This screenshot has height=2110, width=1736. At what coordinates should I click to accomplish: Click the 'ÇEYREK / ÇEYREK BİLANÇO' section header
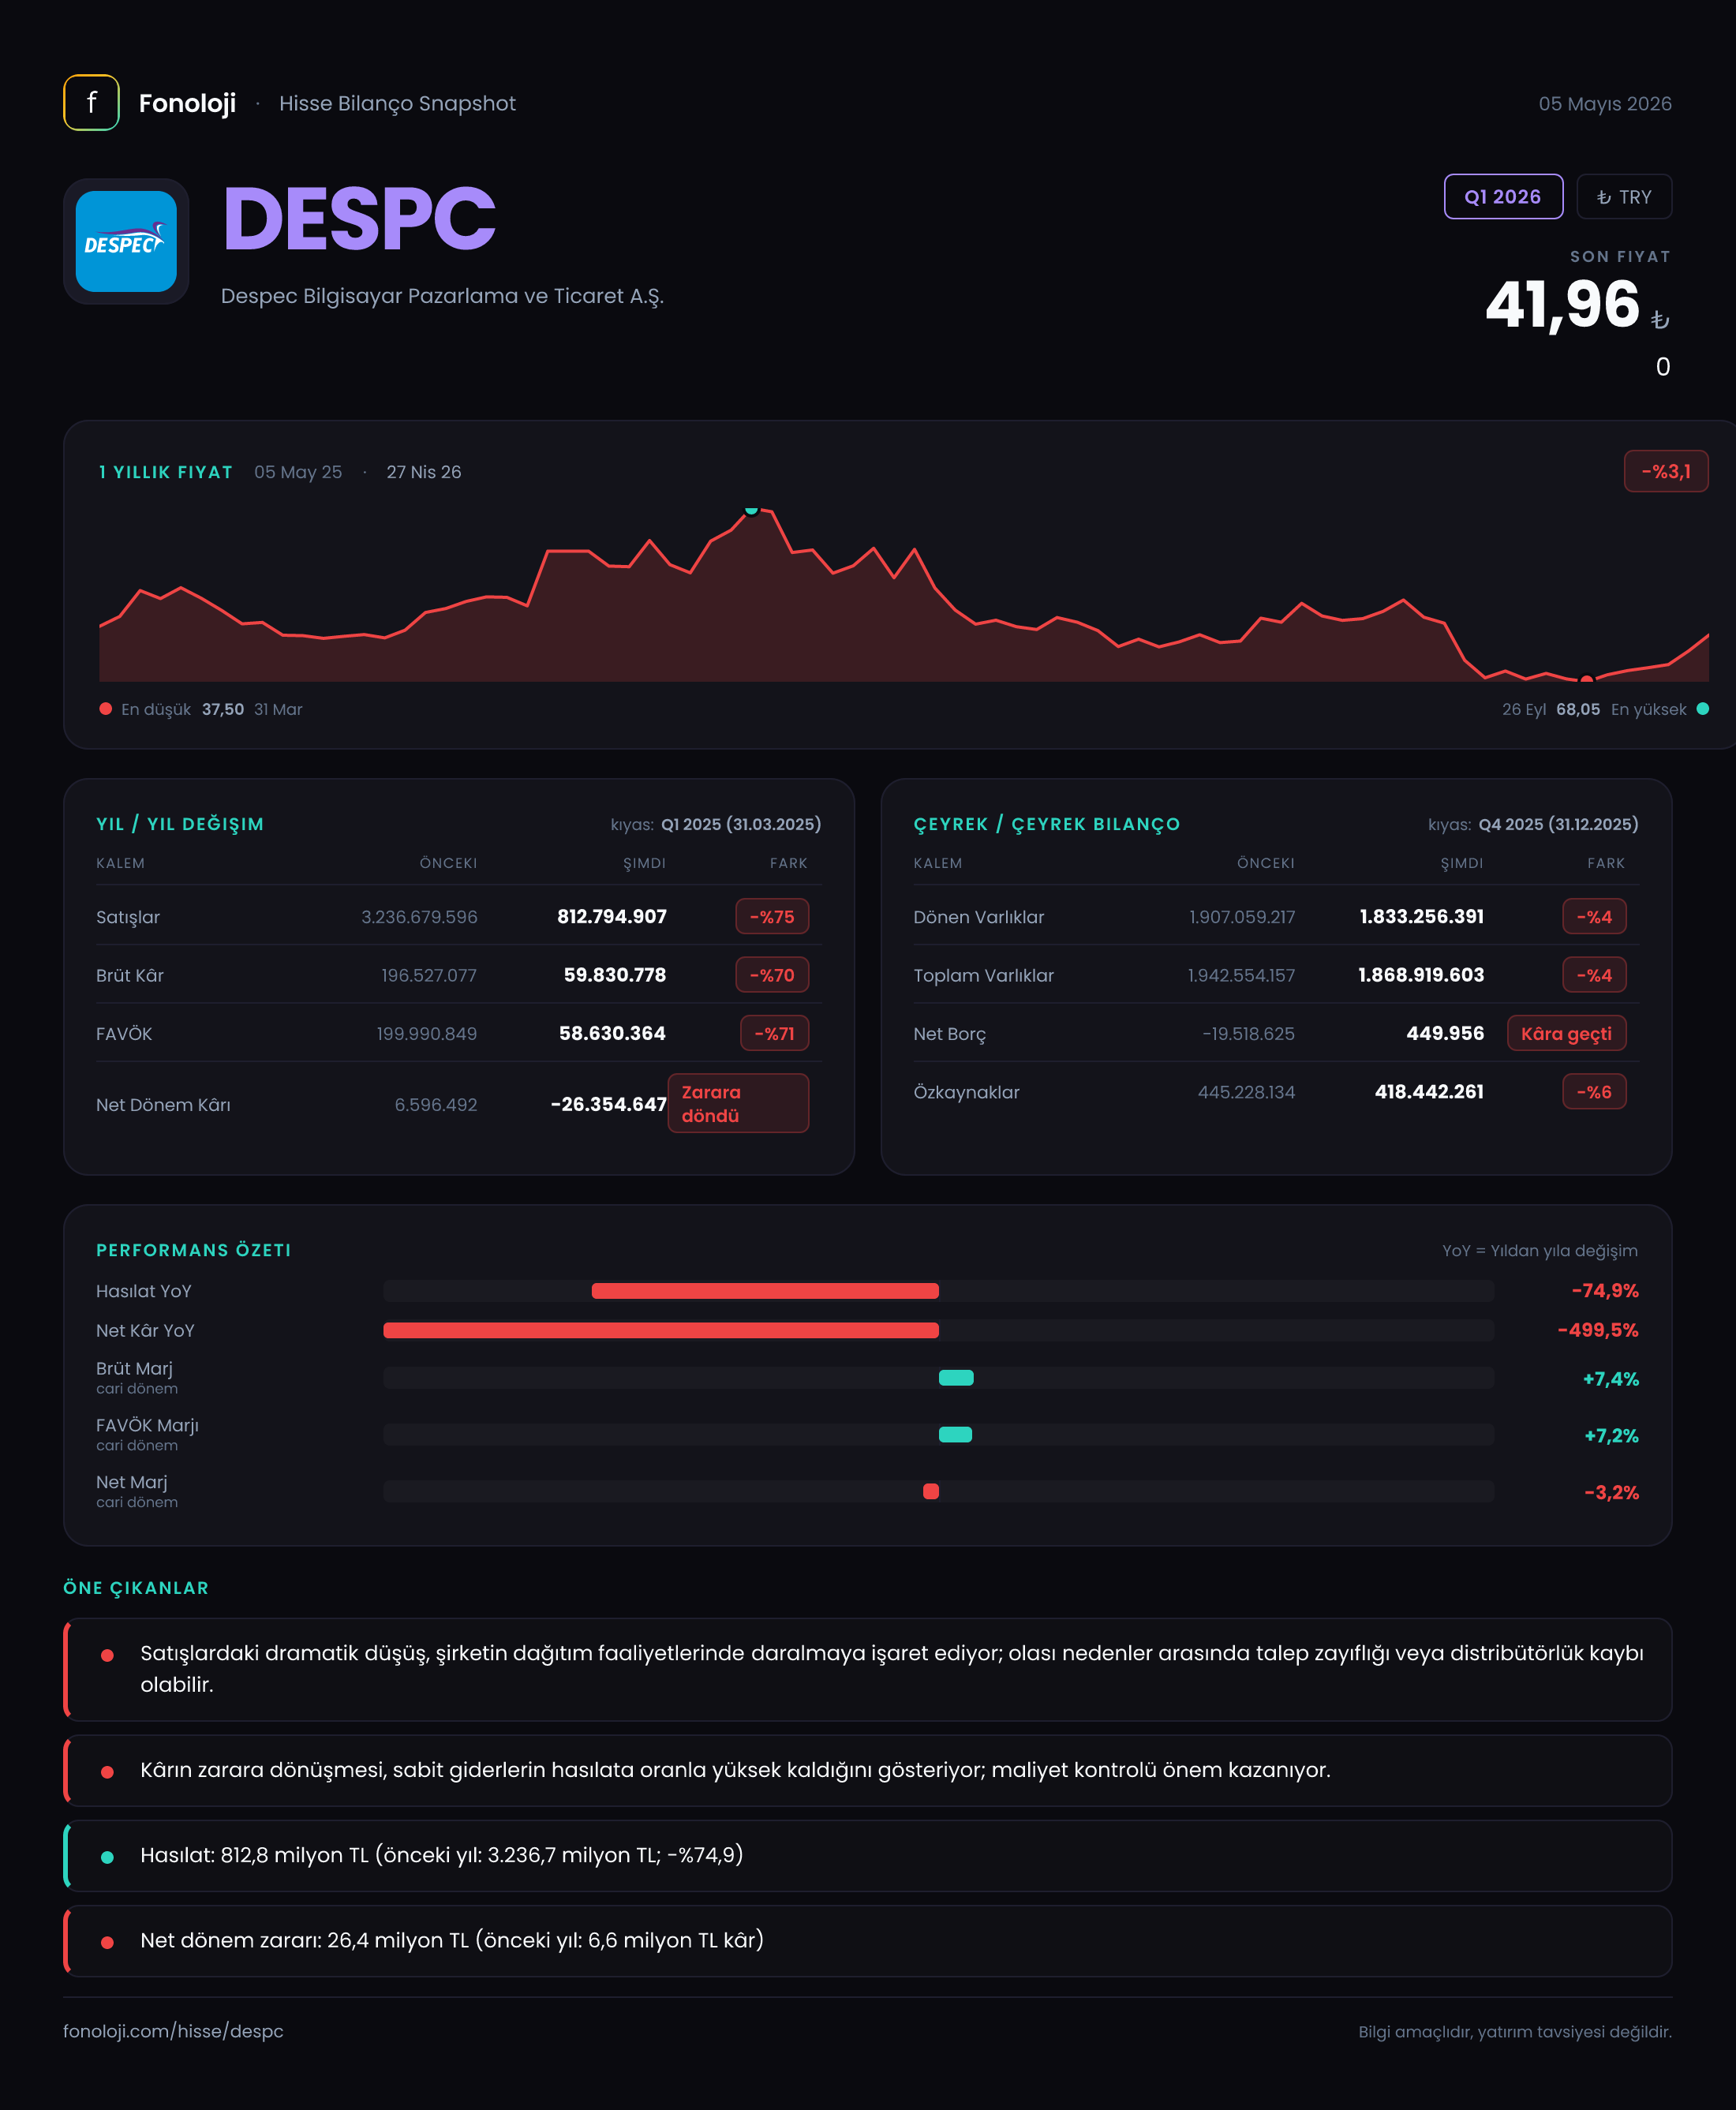click(1047, 824)
